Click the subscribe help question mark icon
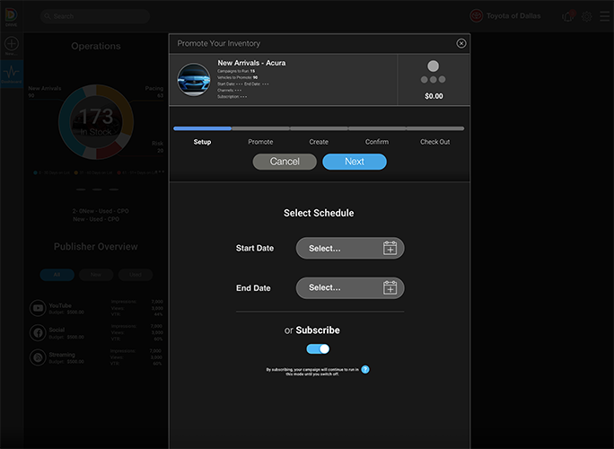Screen dimensions: 614x449 (x=365, y=369)
